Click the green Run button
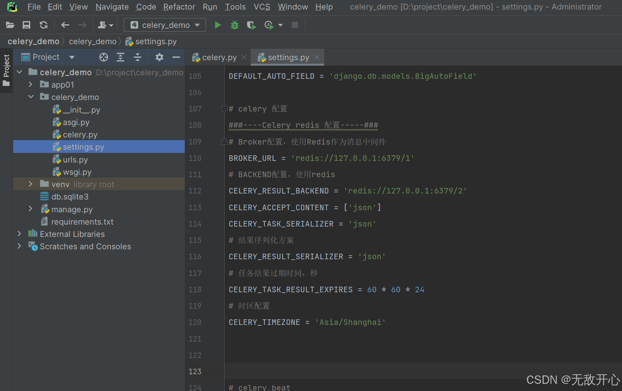 tap(218, 25)
